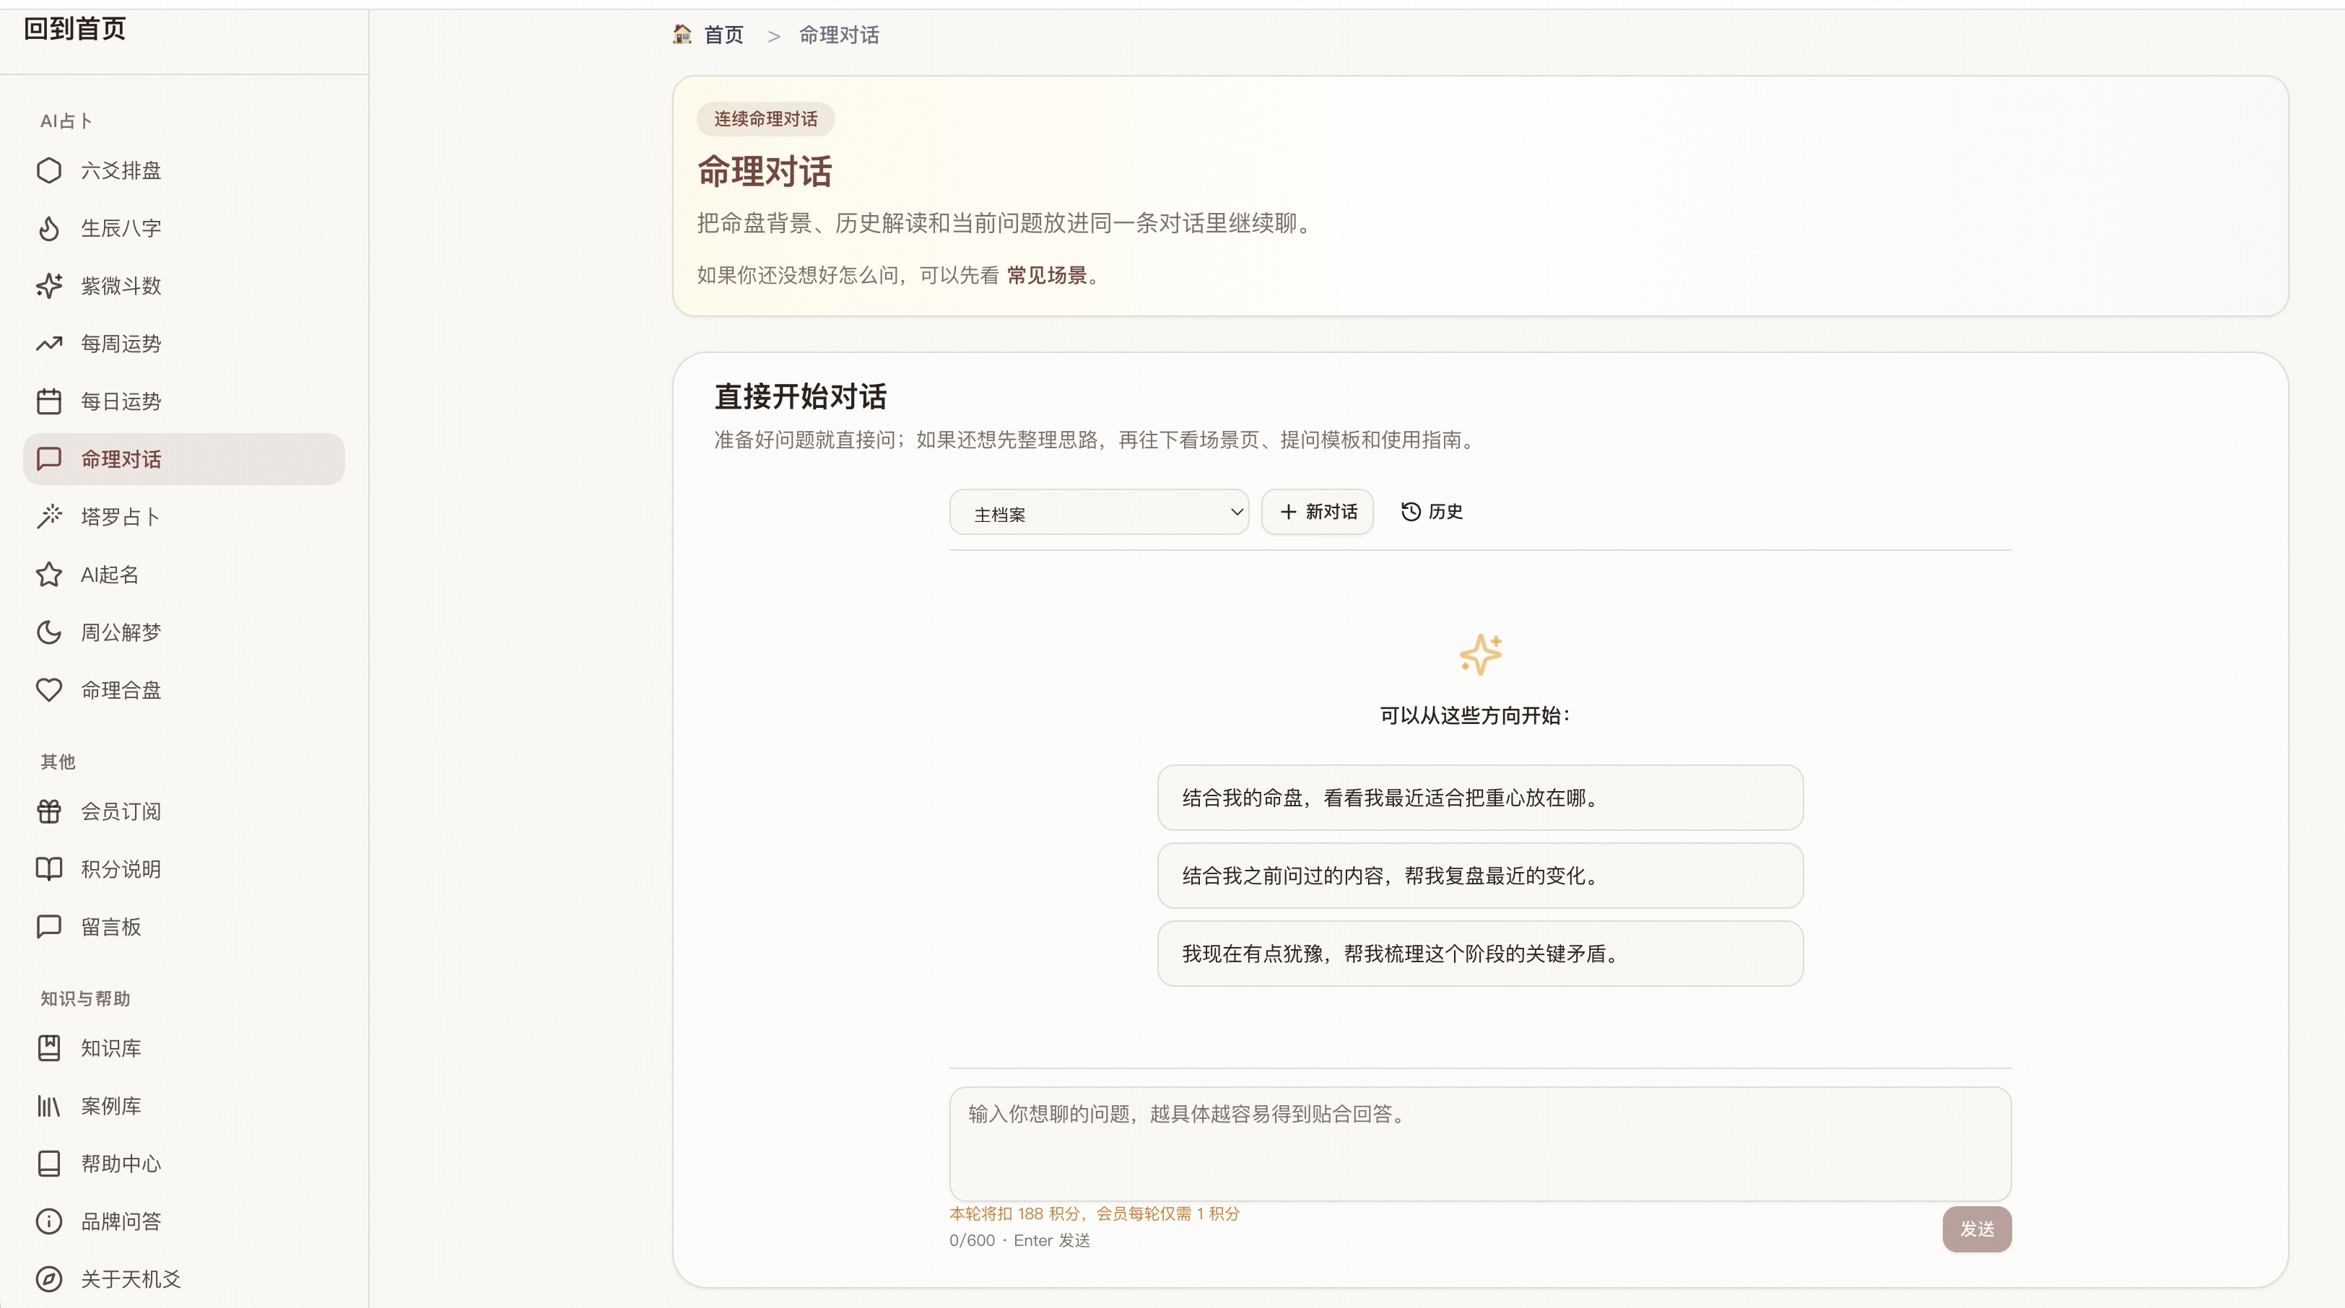Focus the question input text area

coord(1479,1143)
